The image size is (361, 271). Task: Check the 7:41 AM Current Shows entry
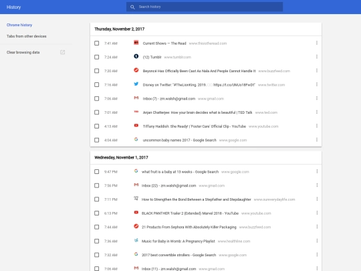pos(97,43)
